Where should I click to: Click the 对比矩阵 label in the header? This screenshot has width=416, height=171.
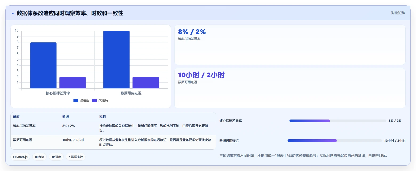[398, 13]
